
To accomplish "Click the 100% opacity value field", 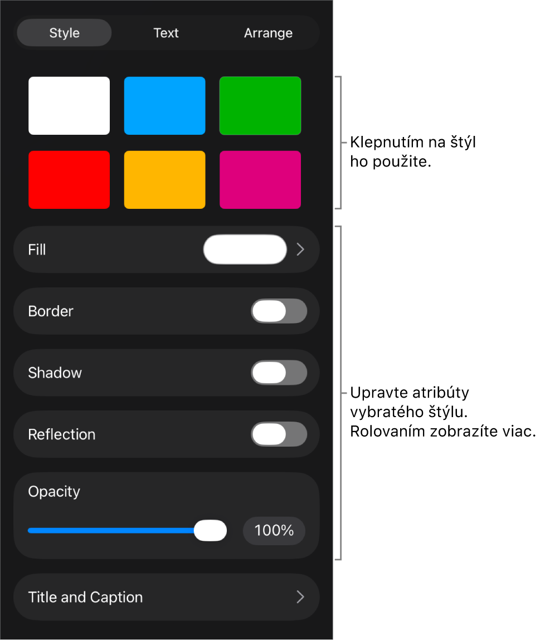I will coord(274,531).
